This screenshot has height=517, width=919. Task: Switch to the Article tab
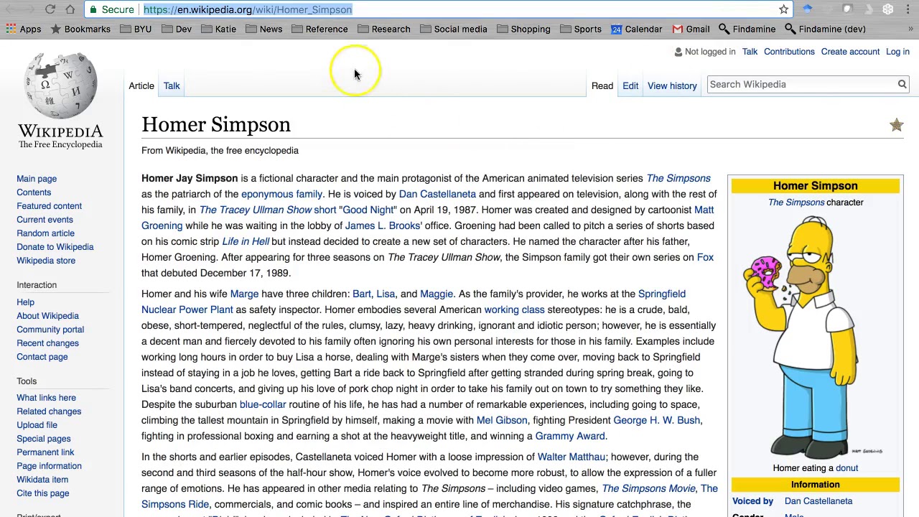[141, 85]
